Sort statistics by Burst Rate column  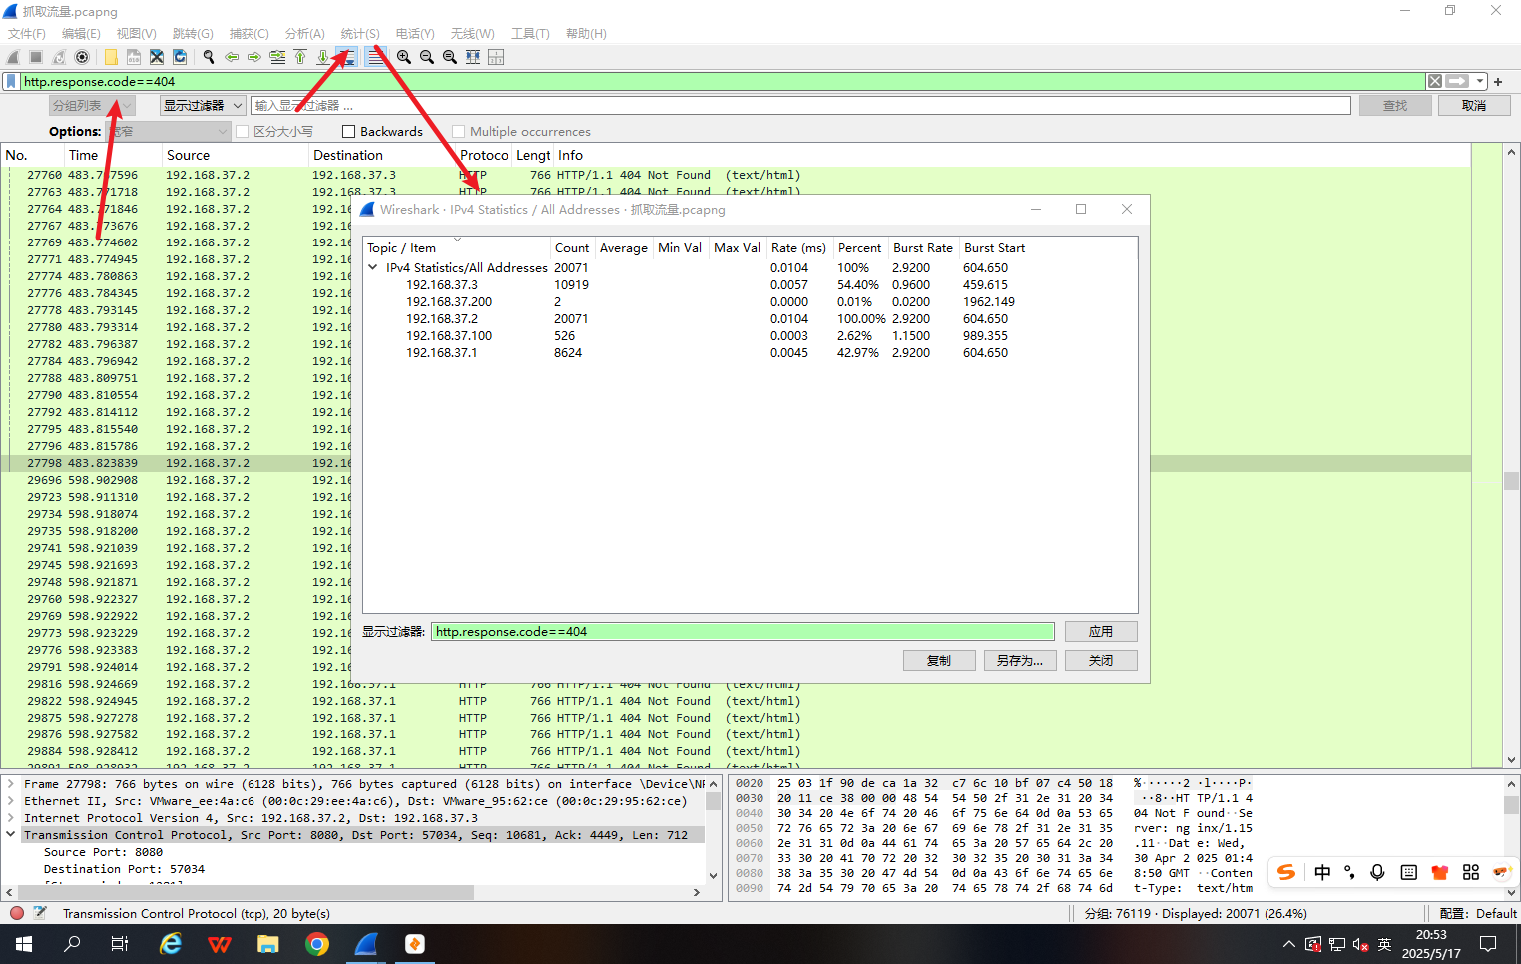923,247
